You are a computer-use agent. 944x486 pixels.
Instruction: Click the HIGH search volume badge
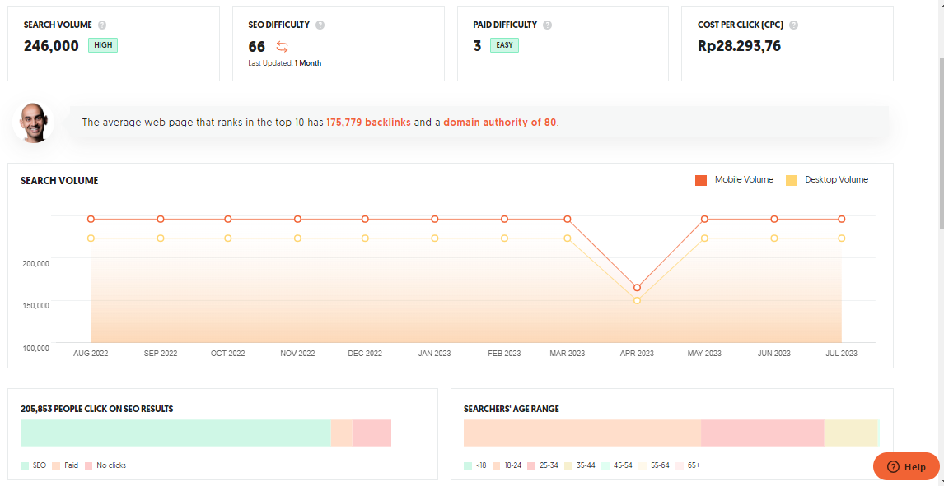[x=103, y=46]
